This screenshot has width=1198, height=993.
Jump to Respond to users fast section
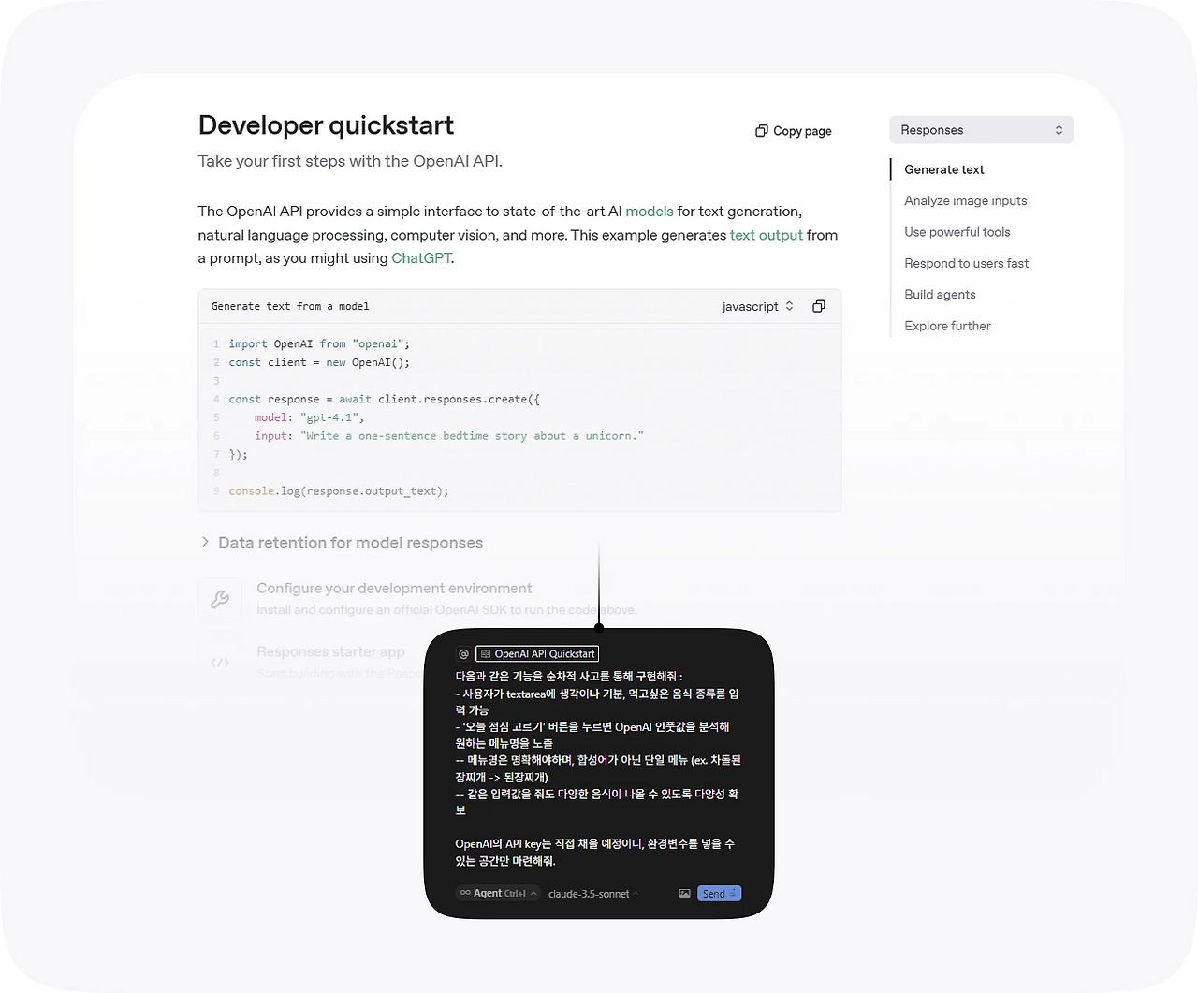click(967, 263)
